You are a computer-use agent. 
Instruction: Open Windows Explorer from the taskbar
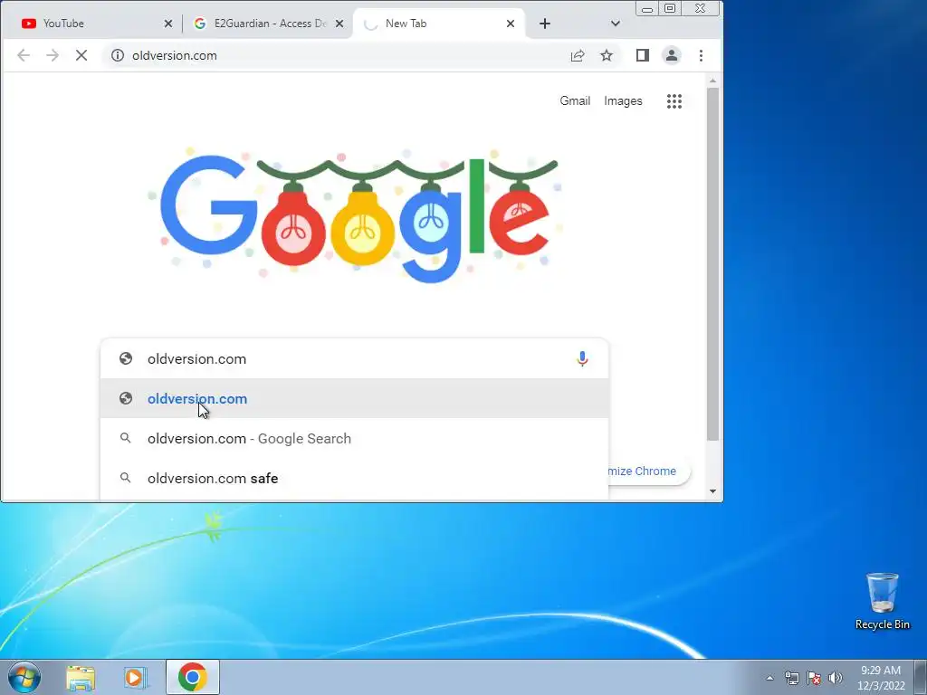81,678
